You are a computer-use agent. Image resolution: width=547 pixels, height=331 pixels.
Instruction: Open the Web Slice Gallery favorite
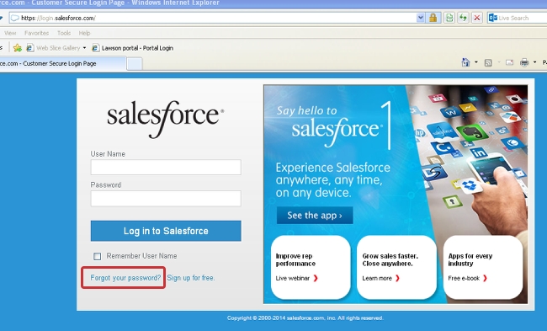click(56, 48)
